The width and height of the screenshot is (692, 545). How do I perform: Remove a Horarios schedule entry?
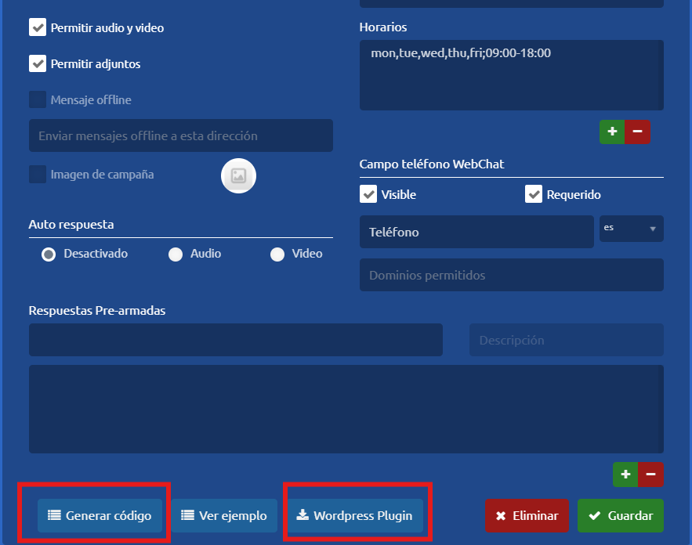coord(637,132)
